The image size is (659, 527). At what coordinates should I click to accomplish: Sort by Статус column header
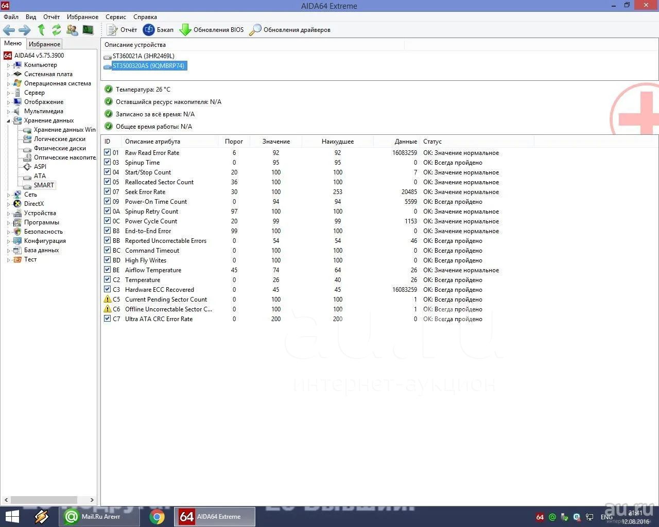click(x=477, y=142)
